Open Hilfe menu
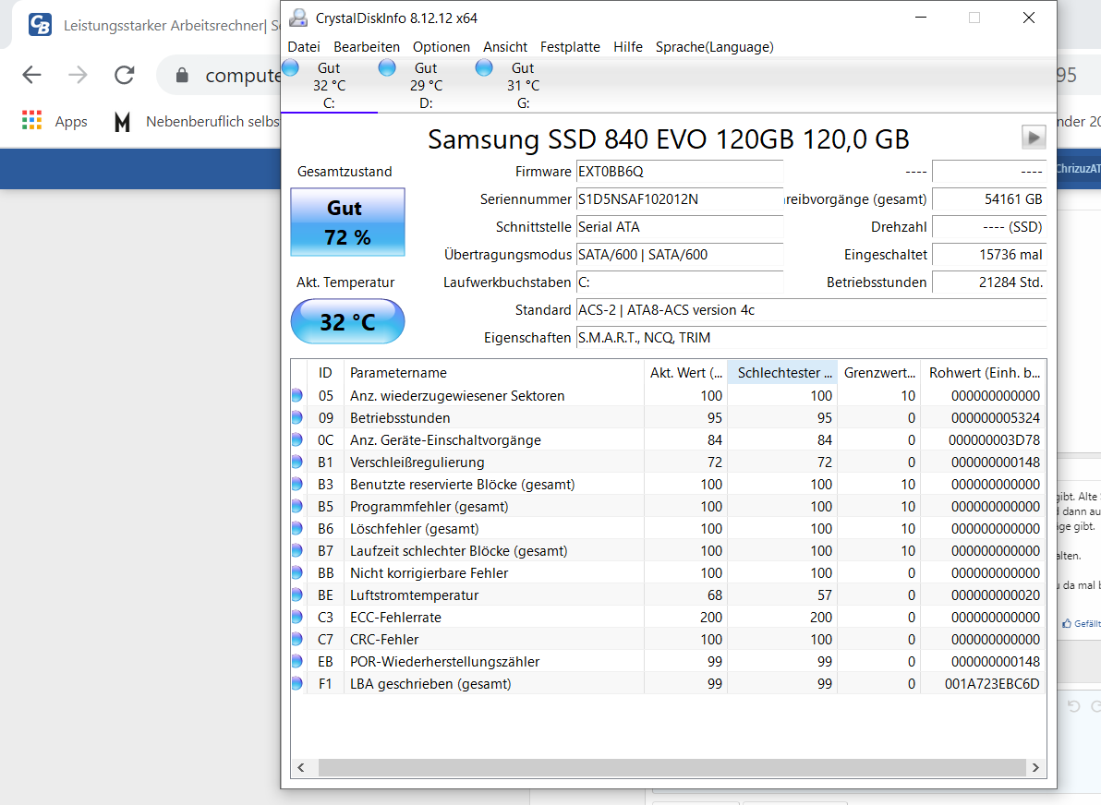Viewport: 1101px width, 805px height. (x=628, y=47)
